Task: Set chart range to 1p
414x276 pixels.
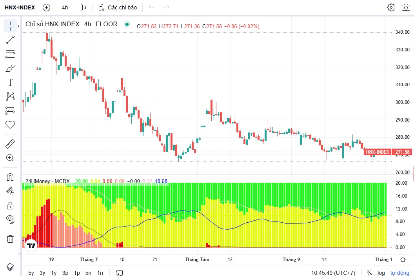Action: [x=77, y=273]
